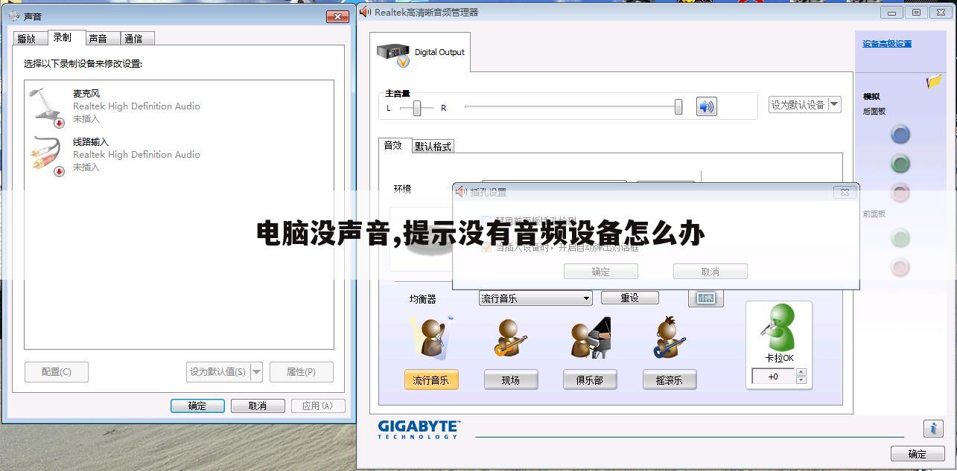Select the pop singer figure icon

431,337
